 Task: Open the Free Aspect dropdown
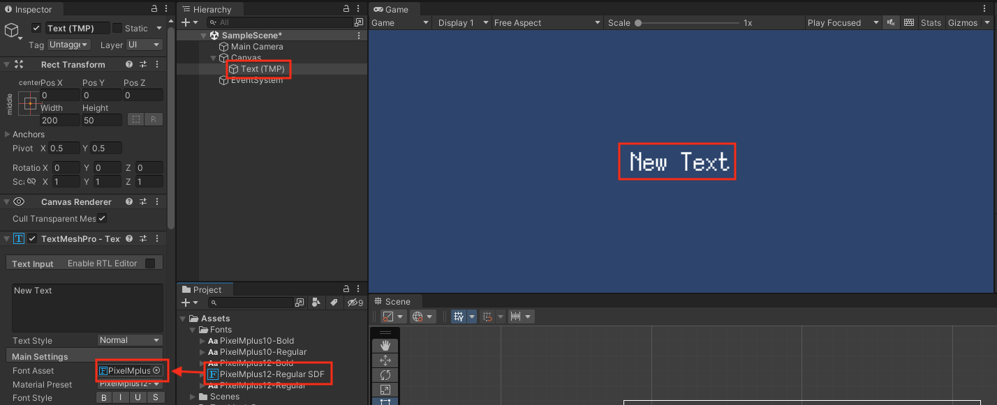pos(547,22)
